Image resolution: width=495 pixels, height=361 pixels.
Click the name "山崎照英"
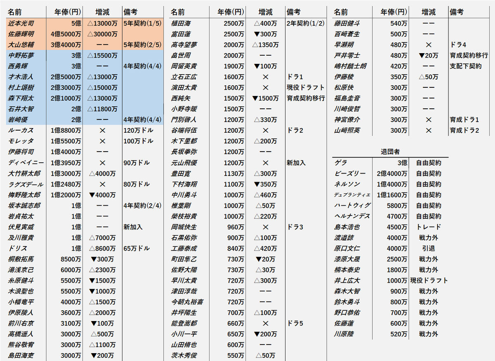(x=347, y=131)
